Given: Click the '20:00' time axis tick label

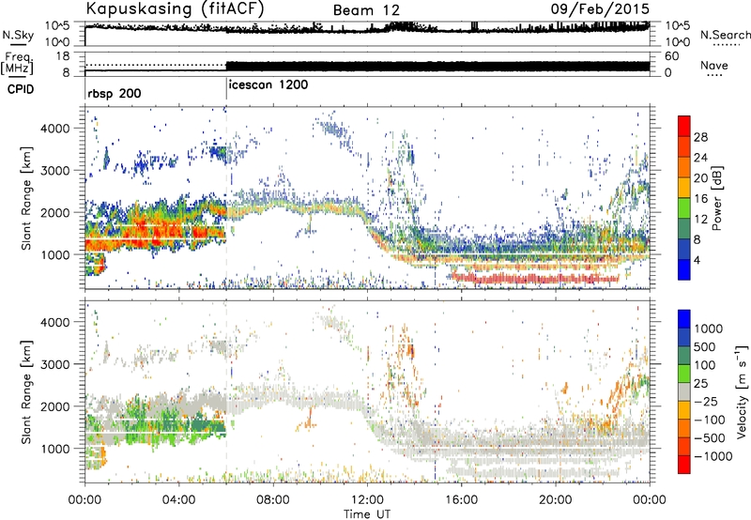Looking at the screenshot, I should (x=555, y=500).
